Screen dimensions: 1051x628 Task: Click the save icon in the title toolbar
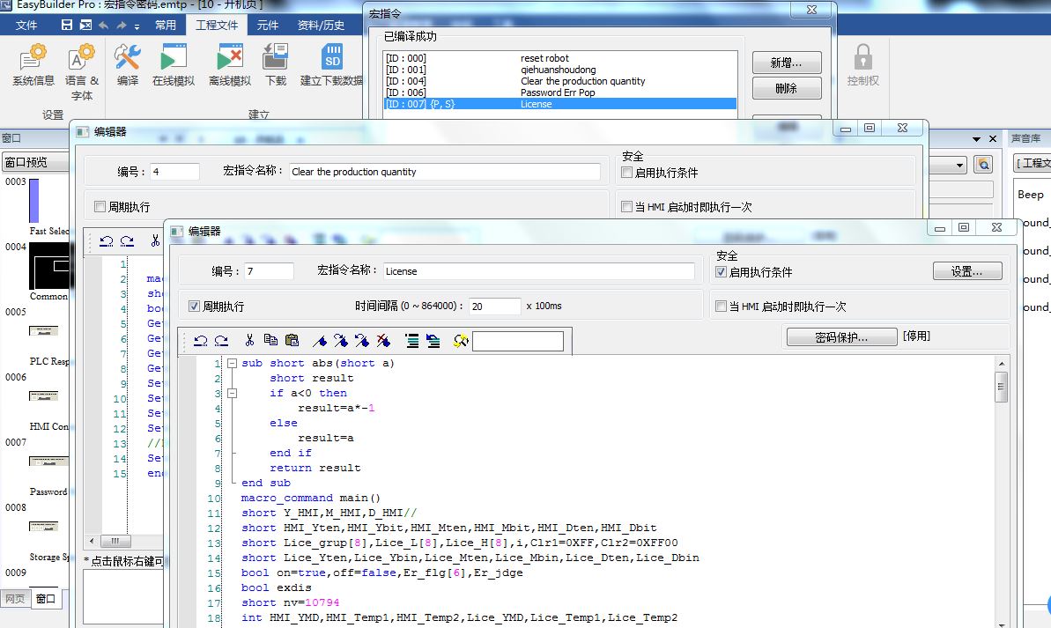[x=67, y=25]
